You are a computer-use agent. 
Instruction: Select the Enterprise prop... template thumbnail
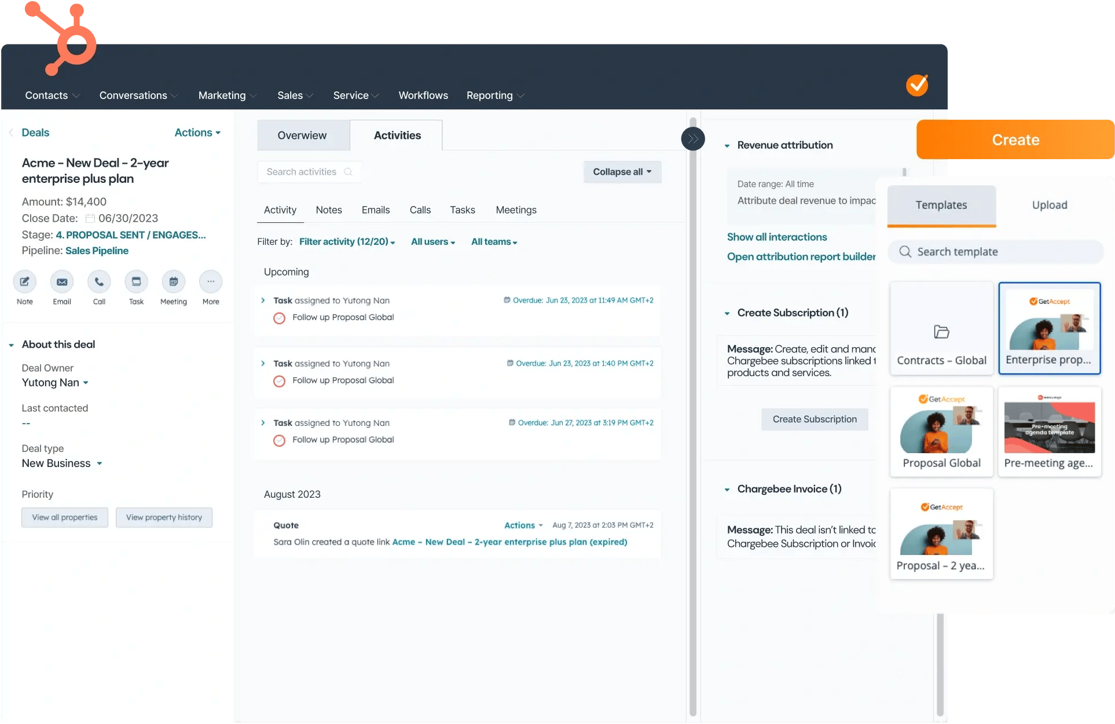click(x=1049, y=329)
